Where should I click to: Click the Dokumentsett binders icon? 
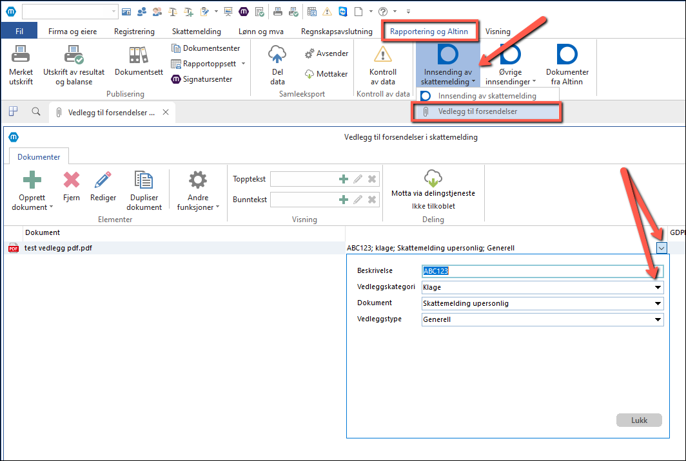139,55
